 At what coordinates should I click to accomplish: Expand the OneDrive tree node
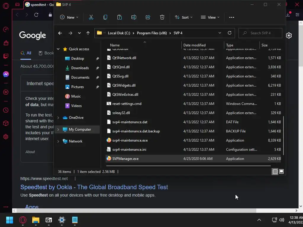(x=58, y=118)
